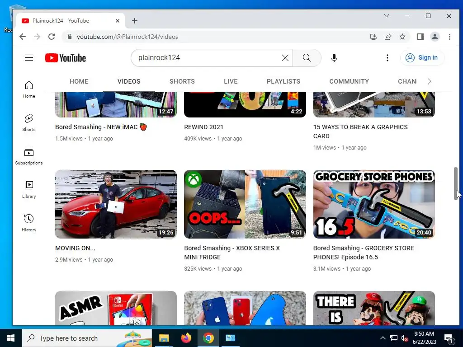The width and height of the screenshot is (463, 347).
Task: Click Chrome icon in the taskbar
Action: 208,338
